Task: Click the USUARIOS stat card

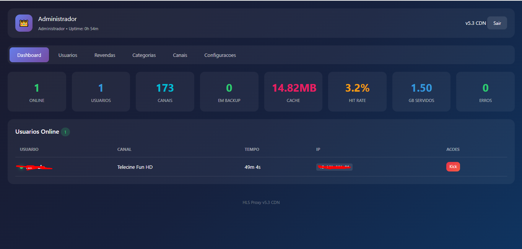Action: point(101,92)
